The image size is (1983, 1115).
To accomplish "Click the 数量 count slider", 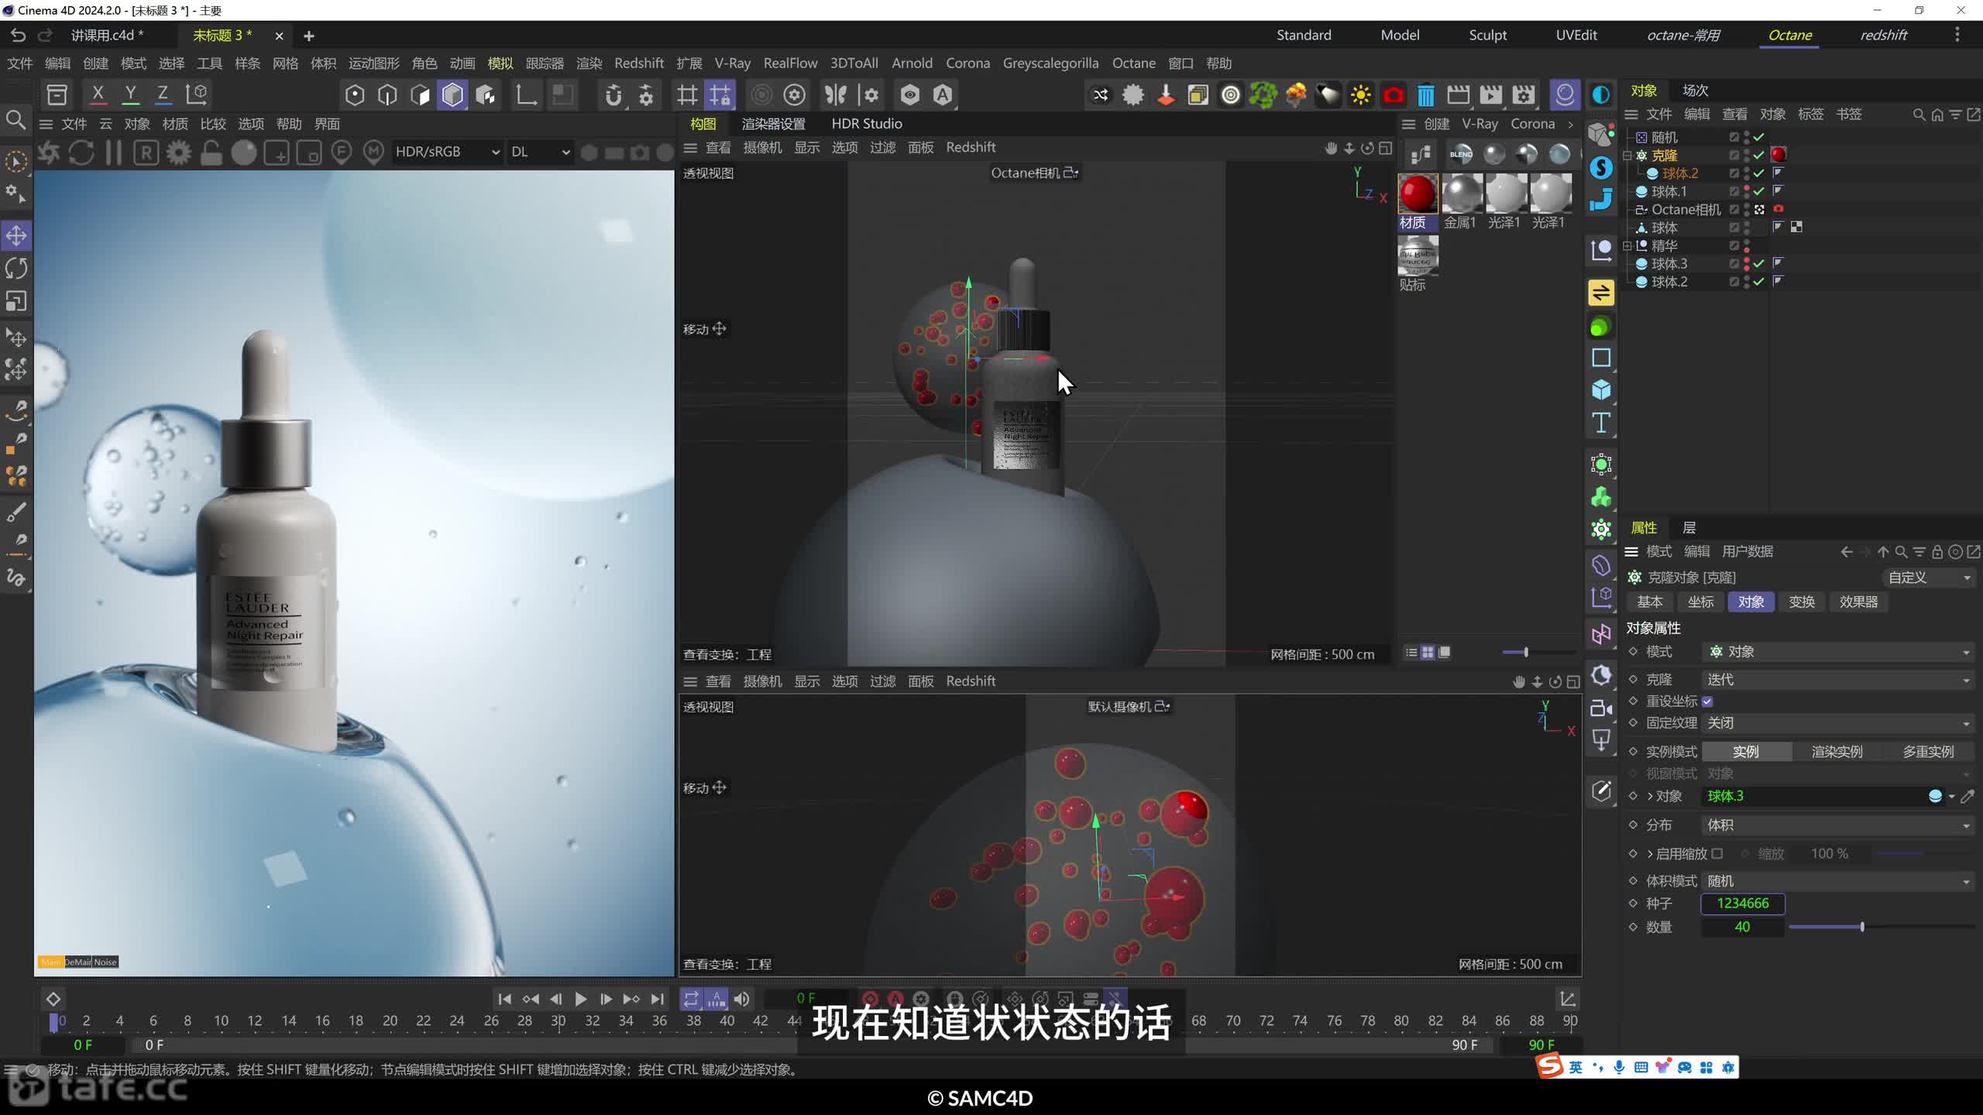I will tap(1881, 927).
